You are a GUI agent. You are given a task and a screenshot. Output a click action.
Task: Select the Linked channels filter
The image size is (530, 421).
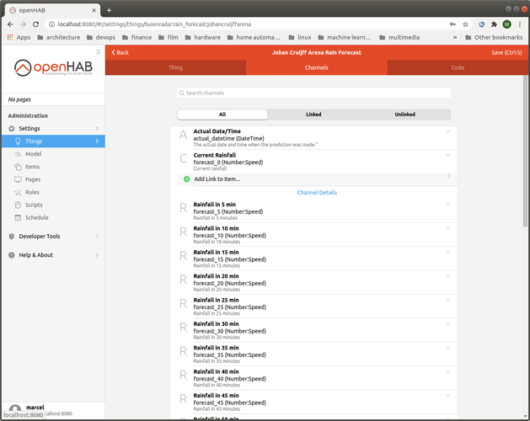coord(313,115)
